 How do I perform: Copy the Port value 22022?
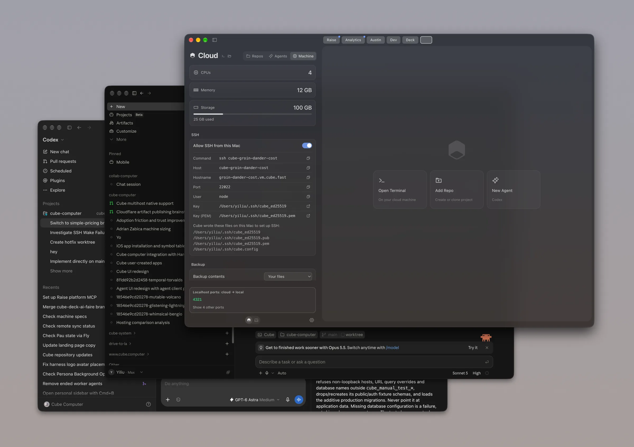click(x=308, y=187)
